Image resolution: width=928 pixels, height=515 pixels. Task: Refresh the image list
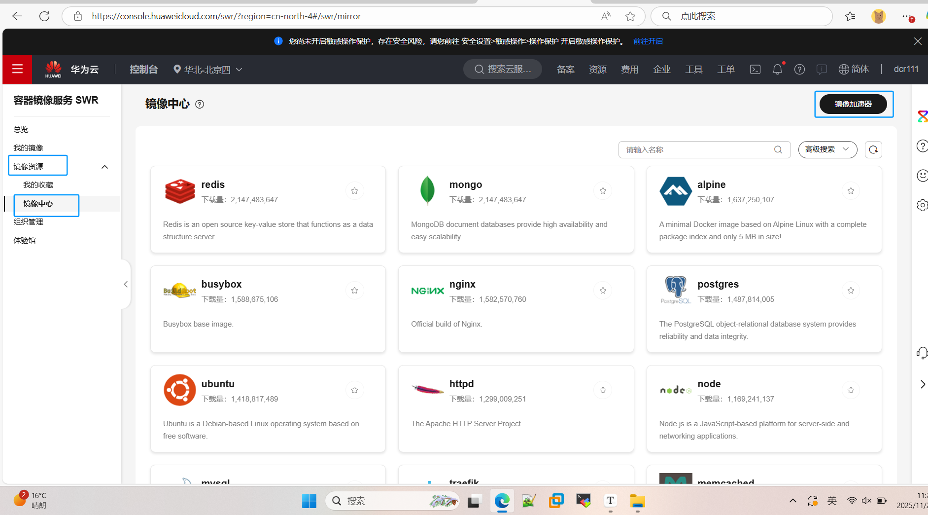[873, 149]
